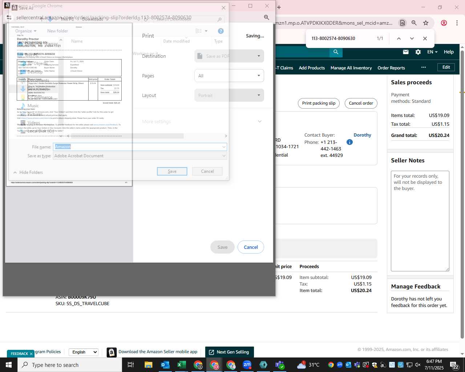
Task: Open the Help menu in Seller Central
Action: click(449, 52)
